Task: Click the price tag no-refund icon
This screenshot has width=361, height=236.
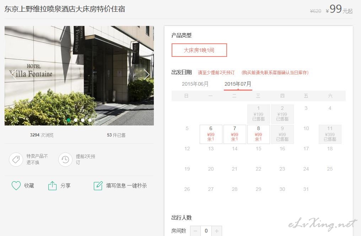Action: [16, 159]
